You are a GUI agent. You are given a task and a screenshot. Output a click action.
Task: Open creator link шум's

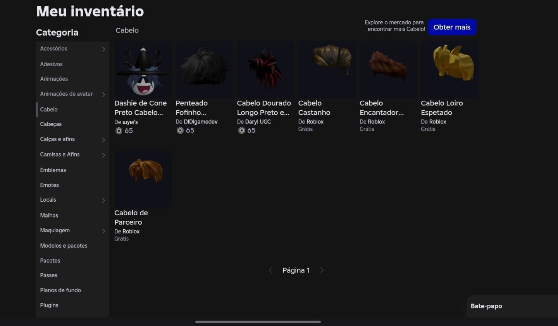click(x=130, y=122)
